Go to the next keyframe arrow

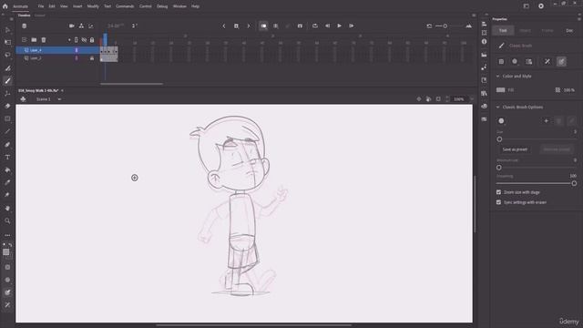pos(249,26)
